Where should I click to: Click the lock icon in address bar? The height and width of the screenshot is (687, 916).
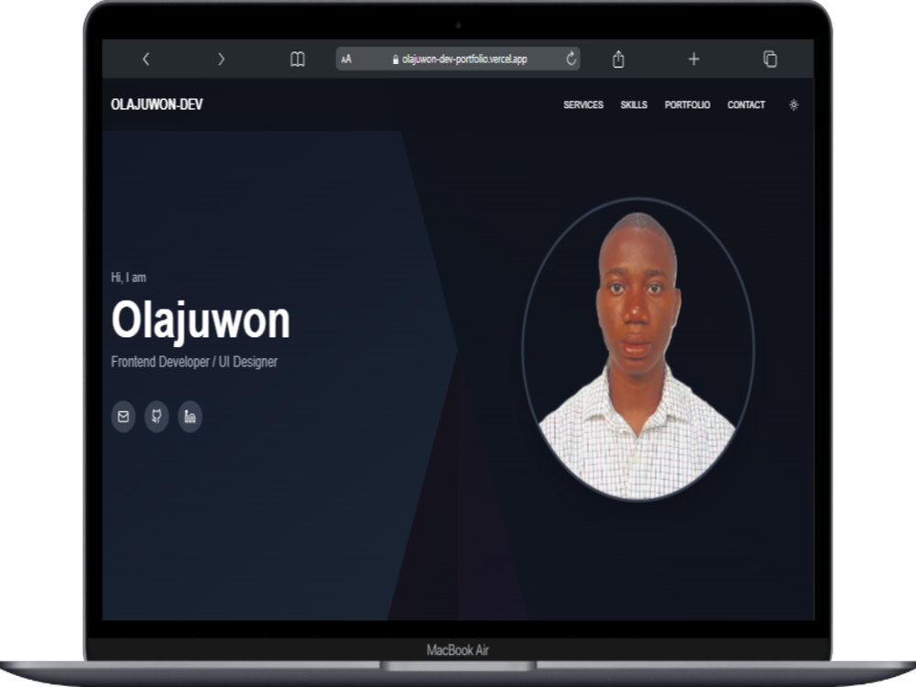(x=396, y=60)
